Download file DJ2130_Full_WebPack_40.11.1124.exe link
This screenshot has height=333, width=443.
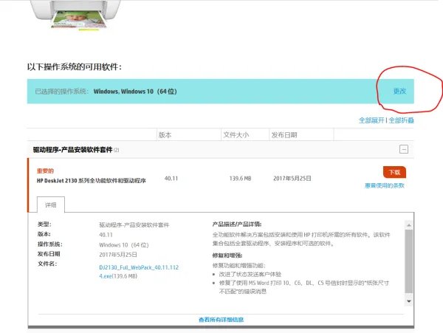coord(139,272)
